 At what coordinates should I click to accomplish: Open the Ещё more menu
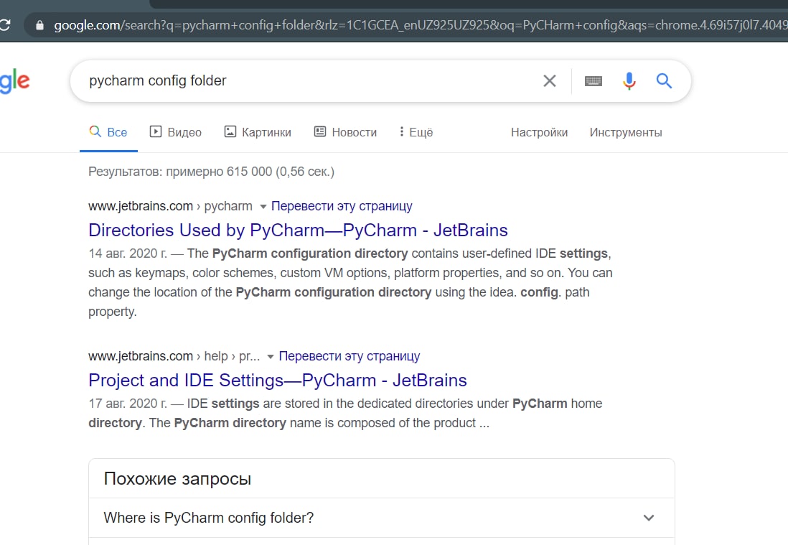click(x=416, y=132)
